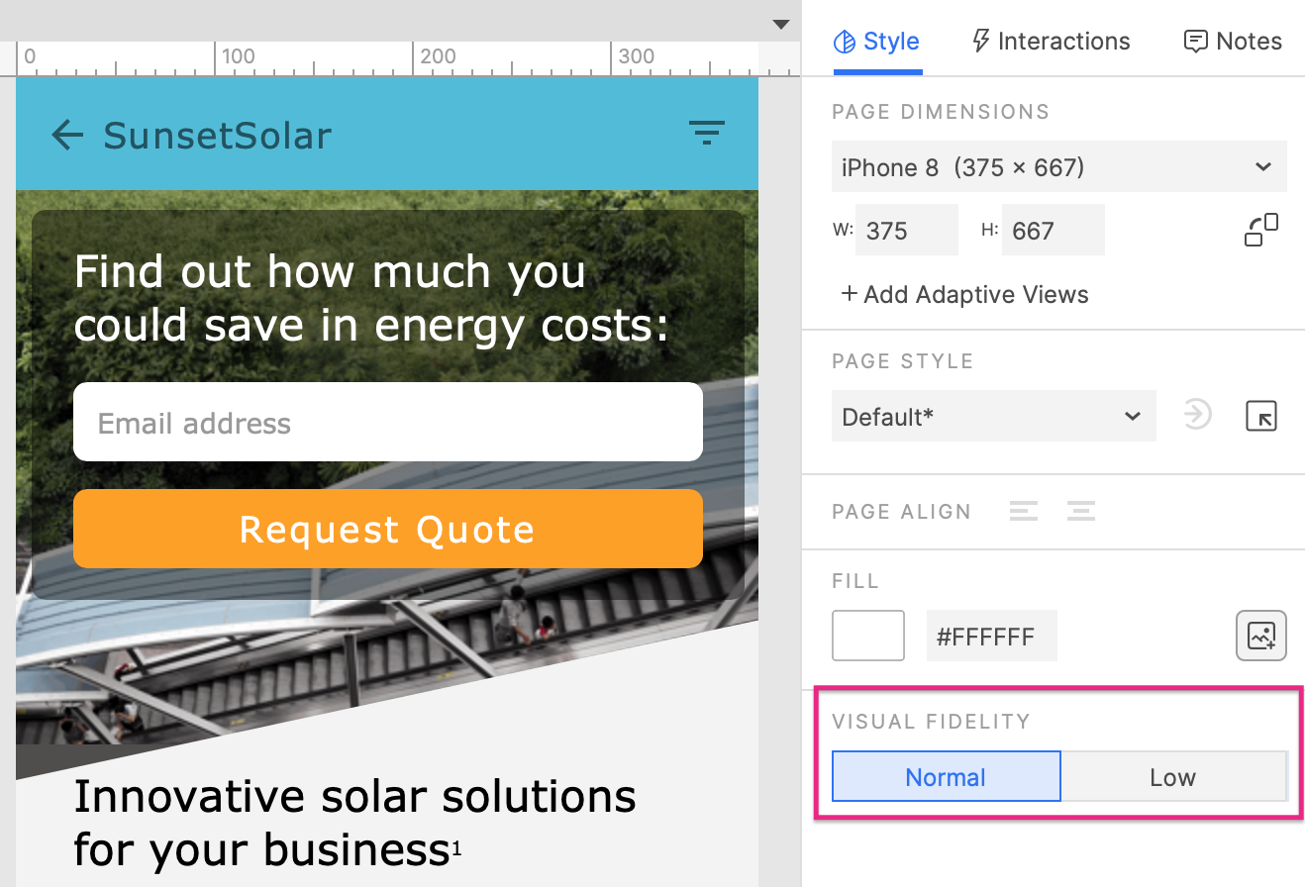Image resolution: width=1305 pixels, height=887 pixels.
Task: Click the back arrow beside SunsetSolar
Action: click(x=67, y=135)
